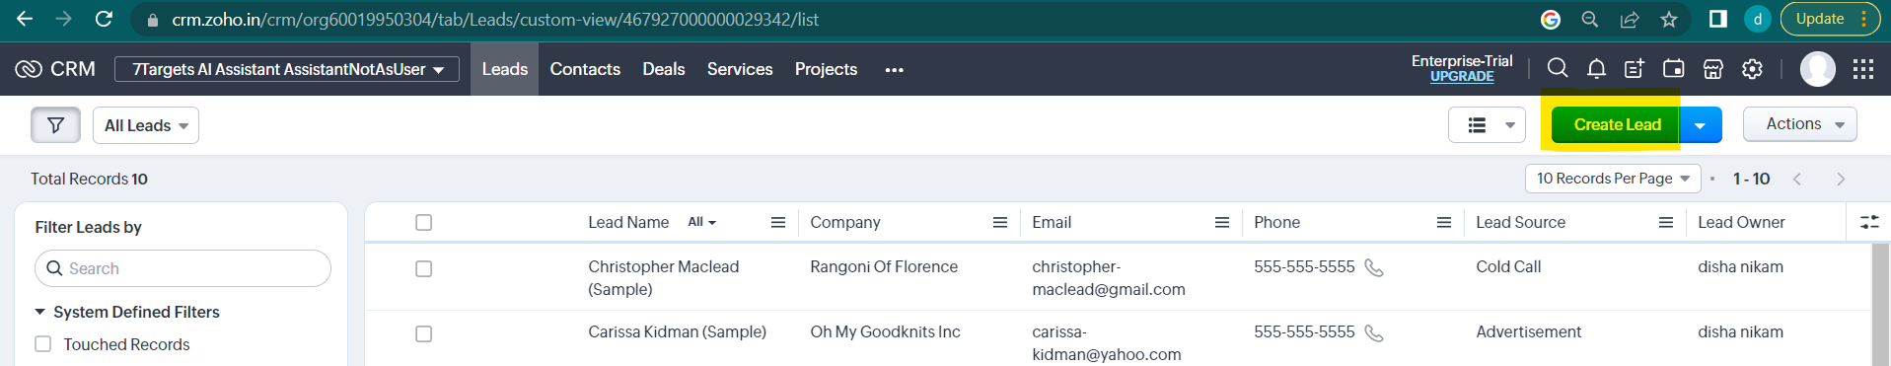The height and width of the screenshot is (366, 1891).
Task: Click the browser forward arrow
Action: pos(64,19)
